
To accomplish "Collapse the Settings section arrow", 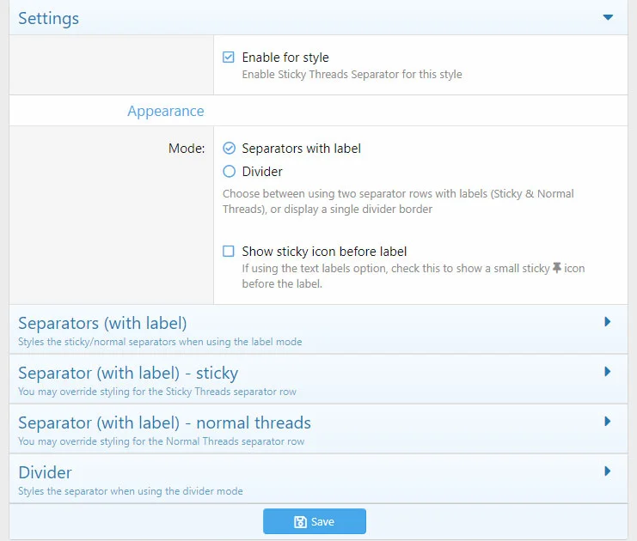I will coord(608,17).
